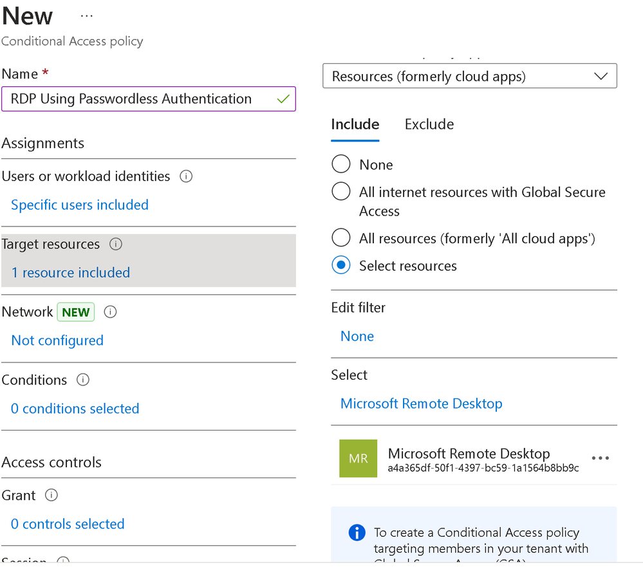
Task: Click the green checkmark in Name field
Action: 283,99
